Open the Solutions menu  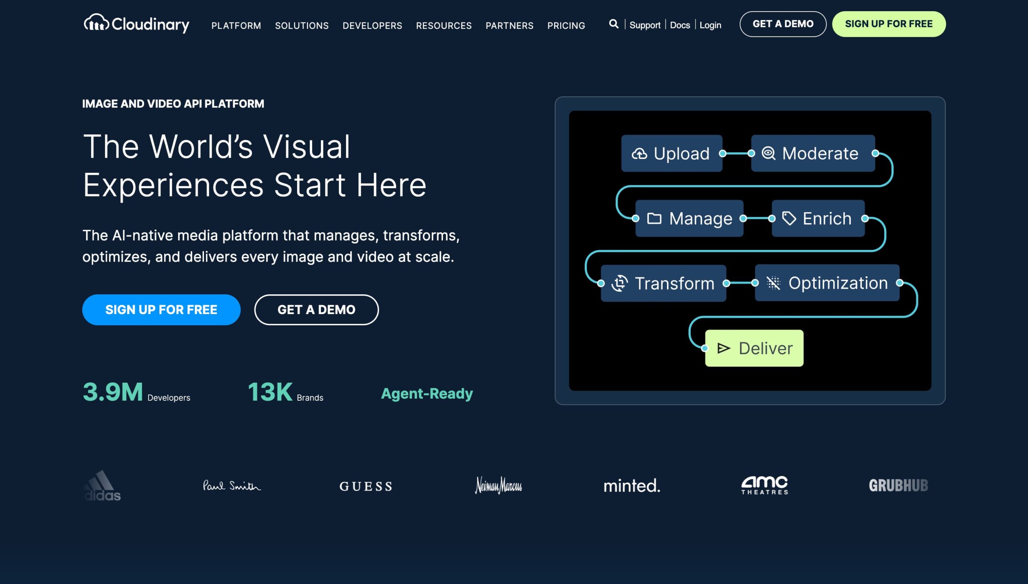pos(302,26)
